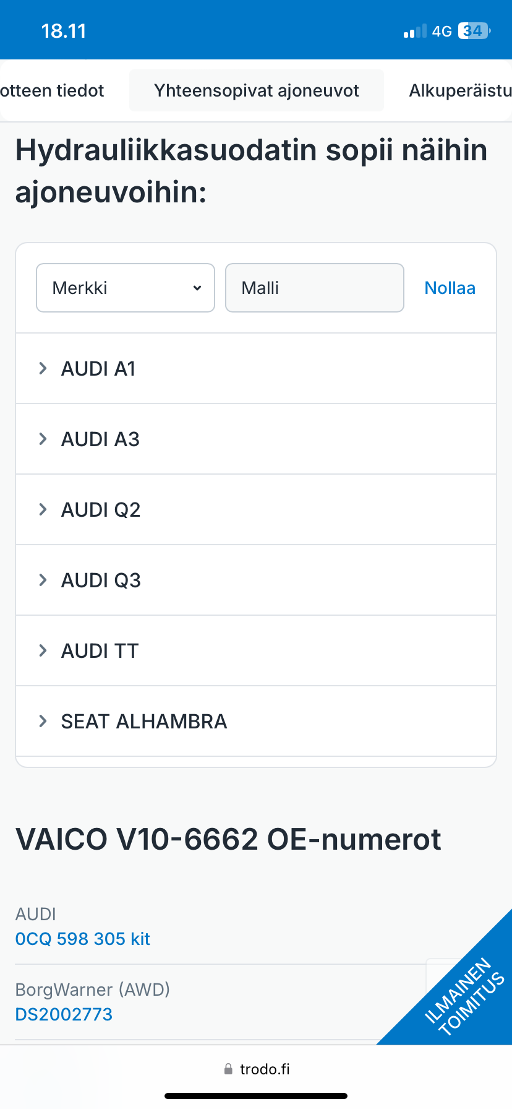Select the tuotteen tiedot tab
512x1109 pixels.
coord(52,91)
